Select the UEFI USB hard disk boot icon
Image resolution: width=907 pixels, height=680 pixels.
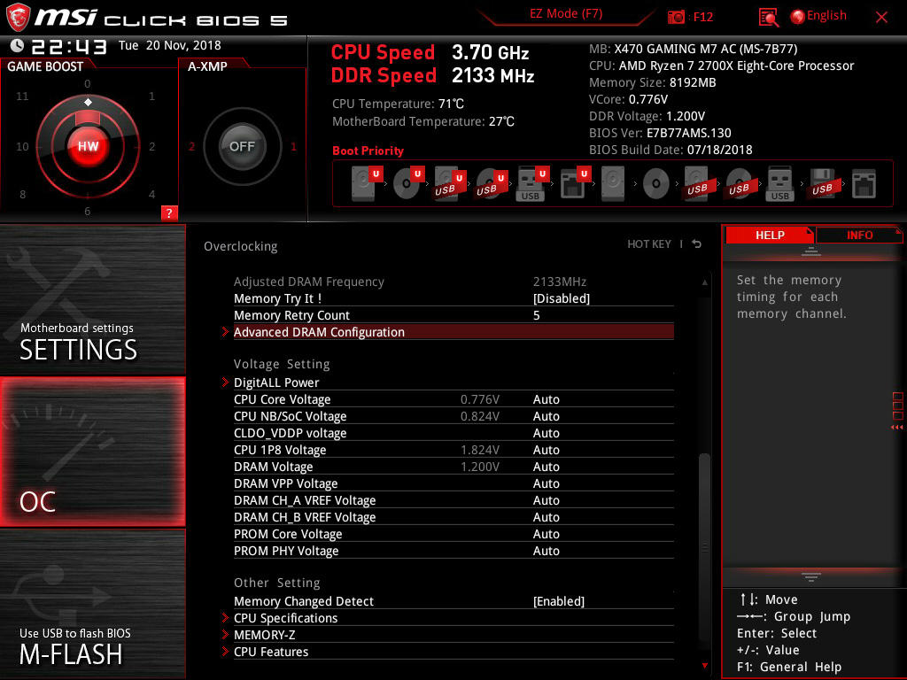pyautogui.click(x=450, y=184)
